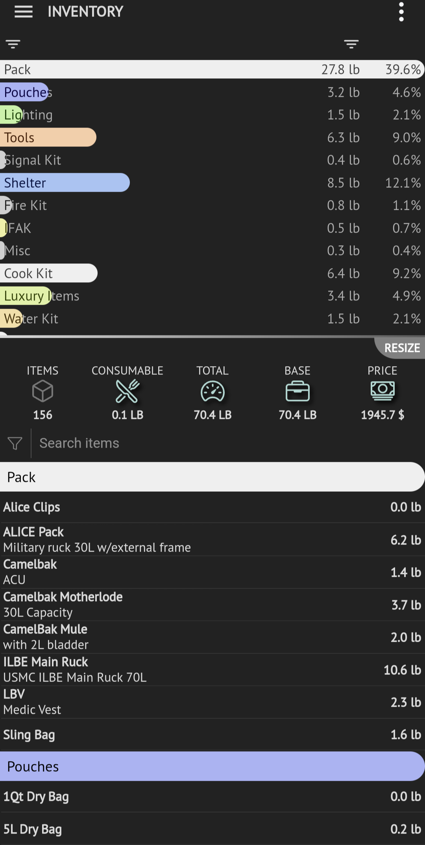Open the hamburger navigation menu
Screen dimensions: 425x845
(24, 12)
